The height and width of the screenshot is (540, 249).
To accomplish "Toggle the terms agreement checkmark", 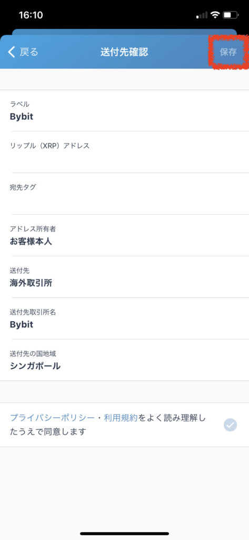I will pos(230,425).
